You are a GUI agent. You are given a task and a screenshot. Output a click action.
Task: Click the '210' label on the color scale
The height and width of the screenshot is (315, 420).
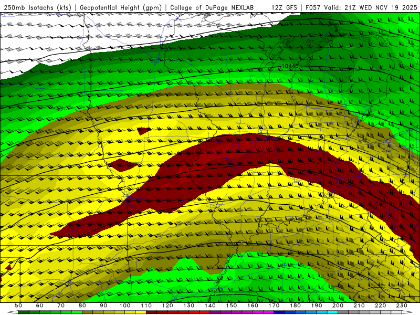click(359, 306)
